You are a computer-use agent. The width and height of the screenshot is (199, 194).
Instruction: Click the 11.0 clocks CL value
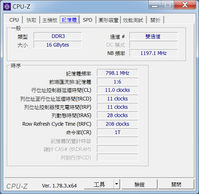coord(118,90)
